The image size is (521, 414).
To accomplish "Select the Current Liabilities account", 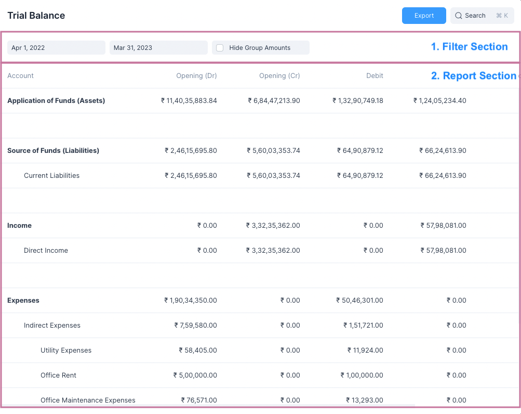I will click(51, 176).
